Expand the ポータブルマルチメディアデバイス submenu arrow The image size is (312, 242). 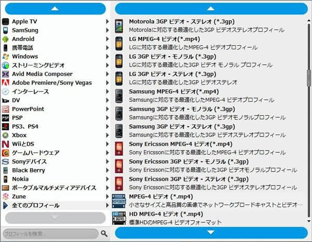(x=107, y=188)
